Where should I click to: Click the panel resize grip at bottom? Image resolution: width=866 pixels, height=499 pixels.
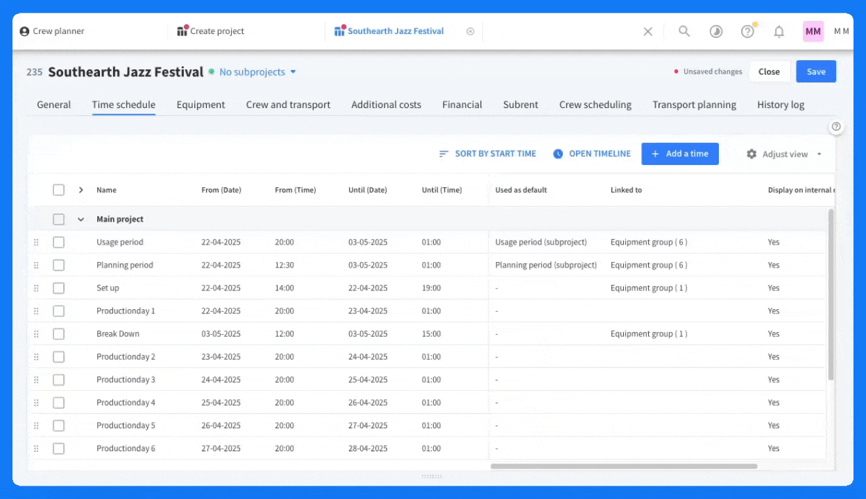[x=432, y=476]
